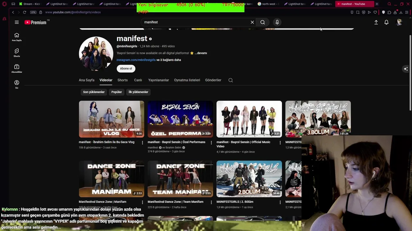
Task: Open the browser downloads icon
Action: pyautogui.click(x=401, y=12)
